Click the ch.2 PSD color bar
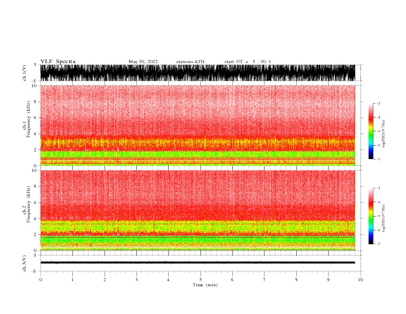Viewport: 406px width, 314px height. (371, 216)
